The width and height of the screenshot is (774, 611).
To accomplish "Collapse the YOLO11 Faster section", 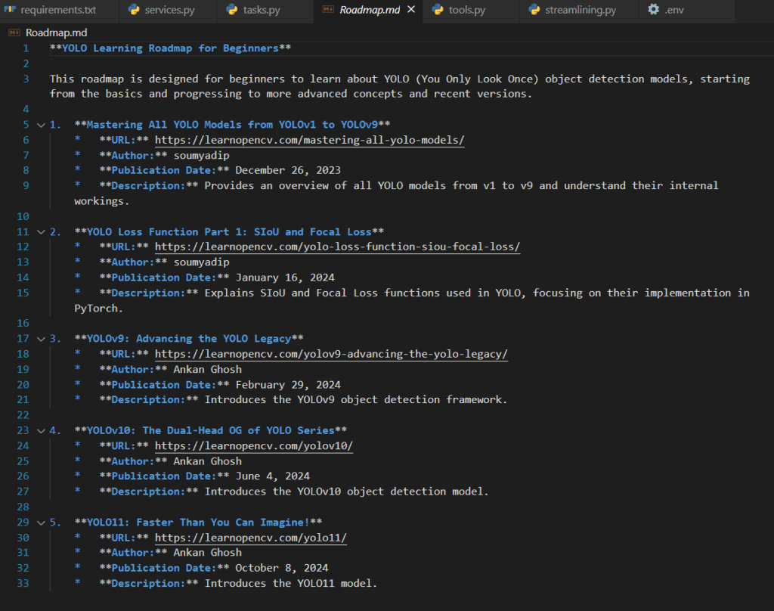I will coord(41,522).
